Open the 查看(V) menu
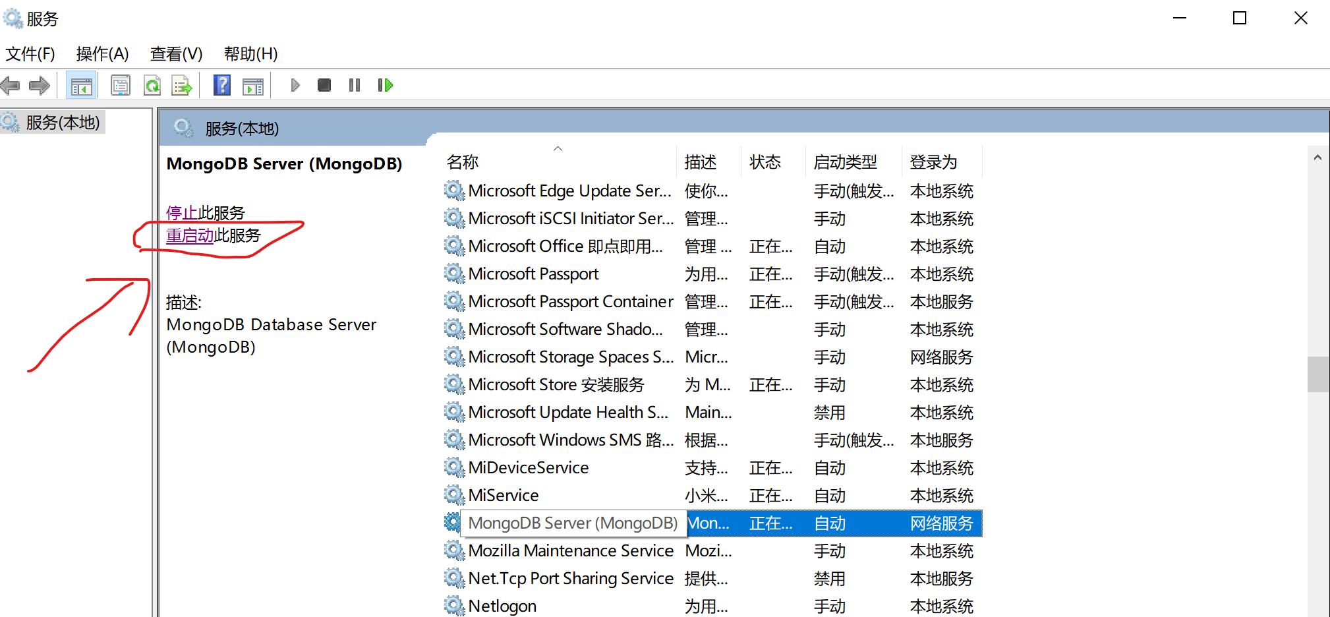 (x=176, y=53)
